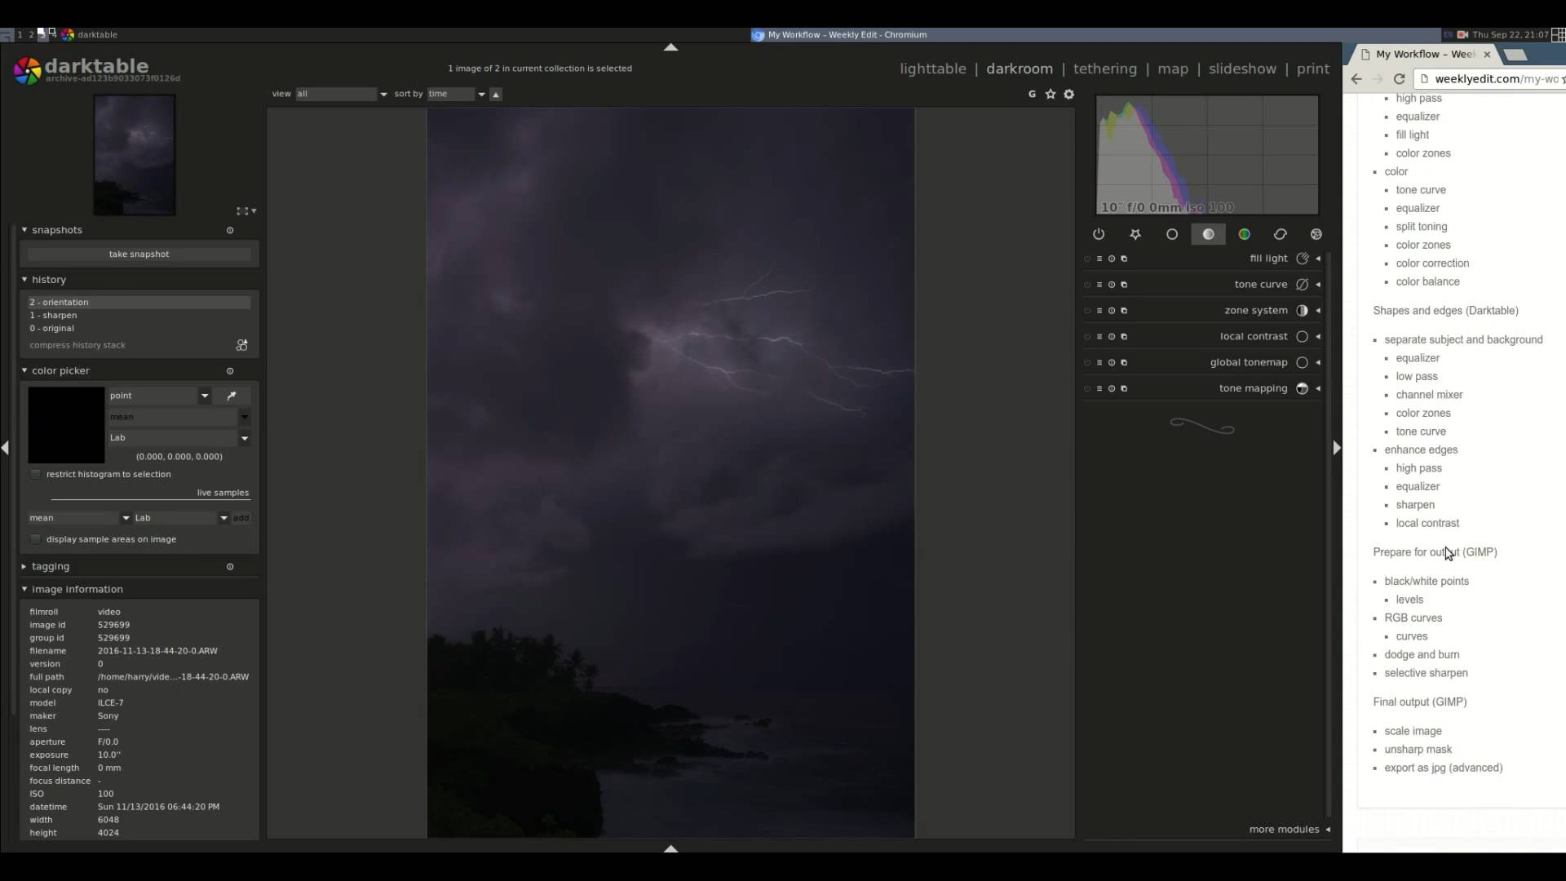
Task: Select '1 - sharpen' history item
Action: [54, 315]
